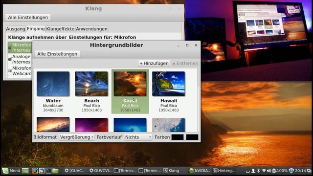Click the Hintergrundbilder title bar text

click(116, 45)
